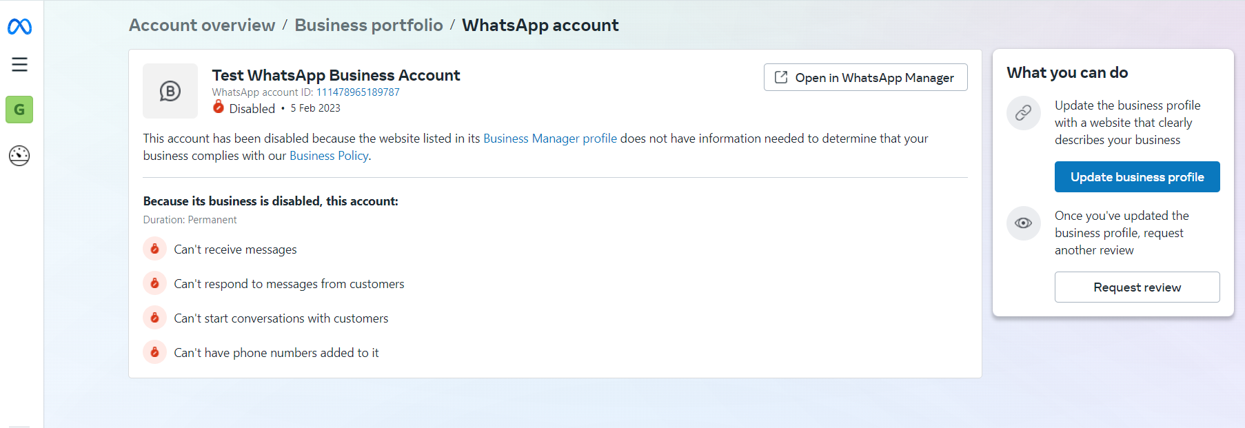This screenshot has width=1245, height=428.
Task: Click the eye icon next to request review text
Action: click(x=1024, y=223)
